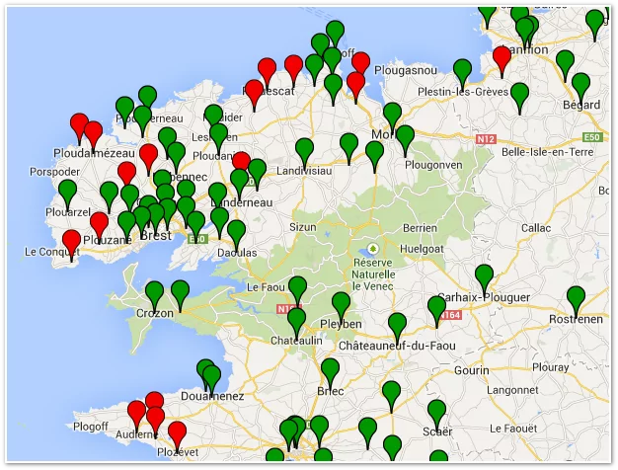
Task: Click the red marker south of Lannion
Action: click(502, 61)
